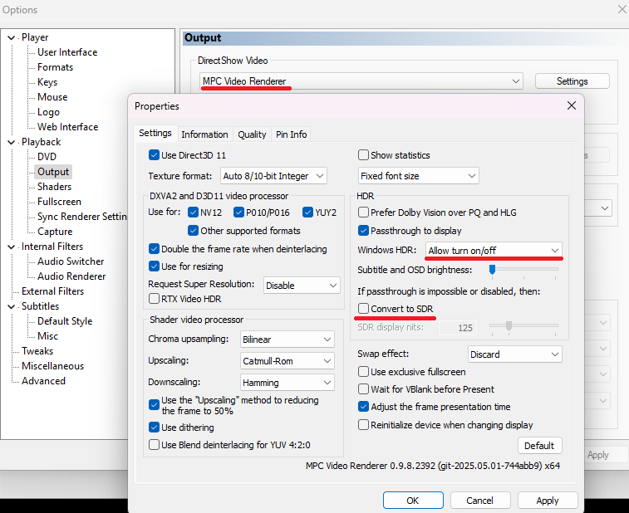
Task: Open the Fixed font size dropdown
Action: (x=419, y=176)
